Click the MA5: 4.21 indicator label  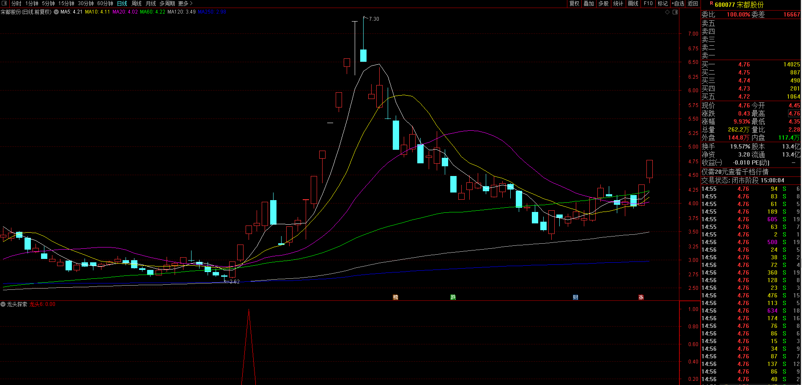[x=71, y=12]
